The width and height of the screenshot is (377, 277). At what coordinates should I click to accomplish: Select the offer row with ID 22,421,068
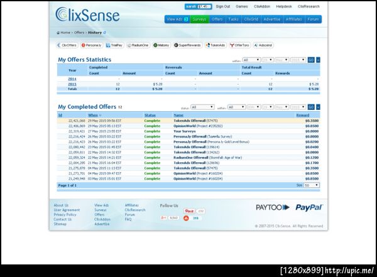tap(188, 121)
